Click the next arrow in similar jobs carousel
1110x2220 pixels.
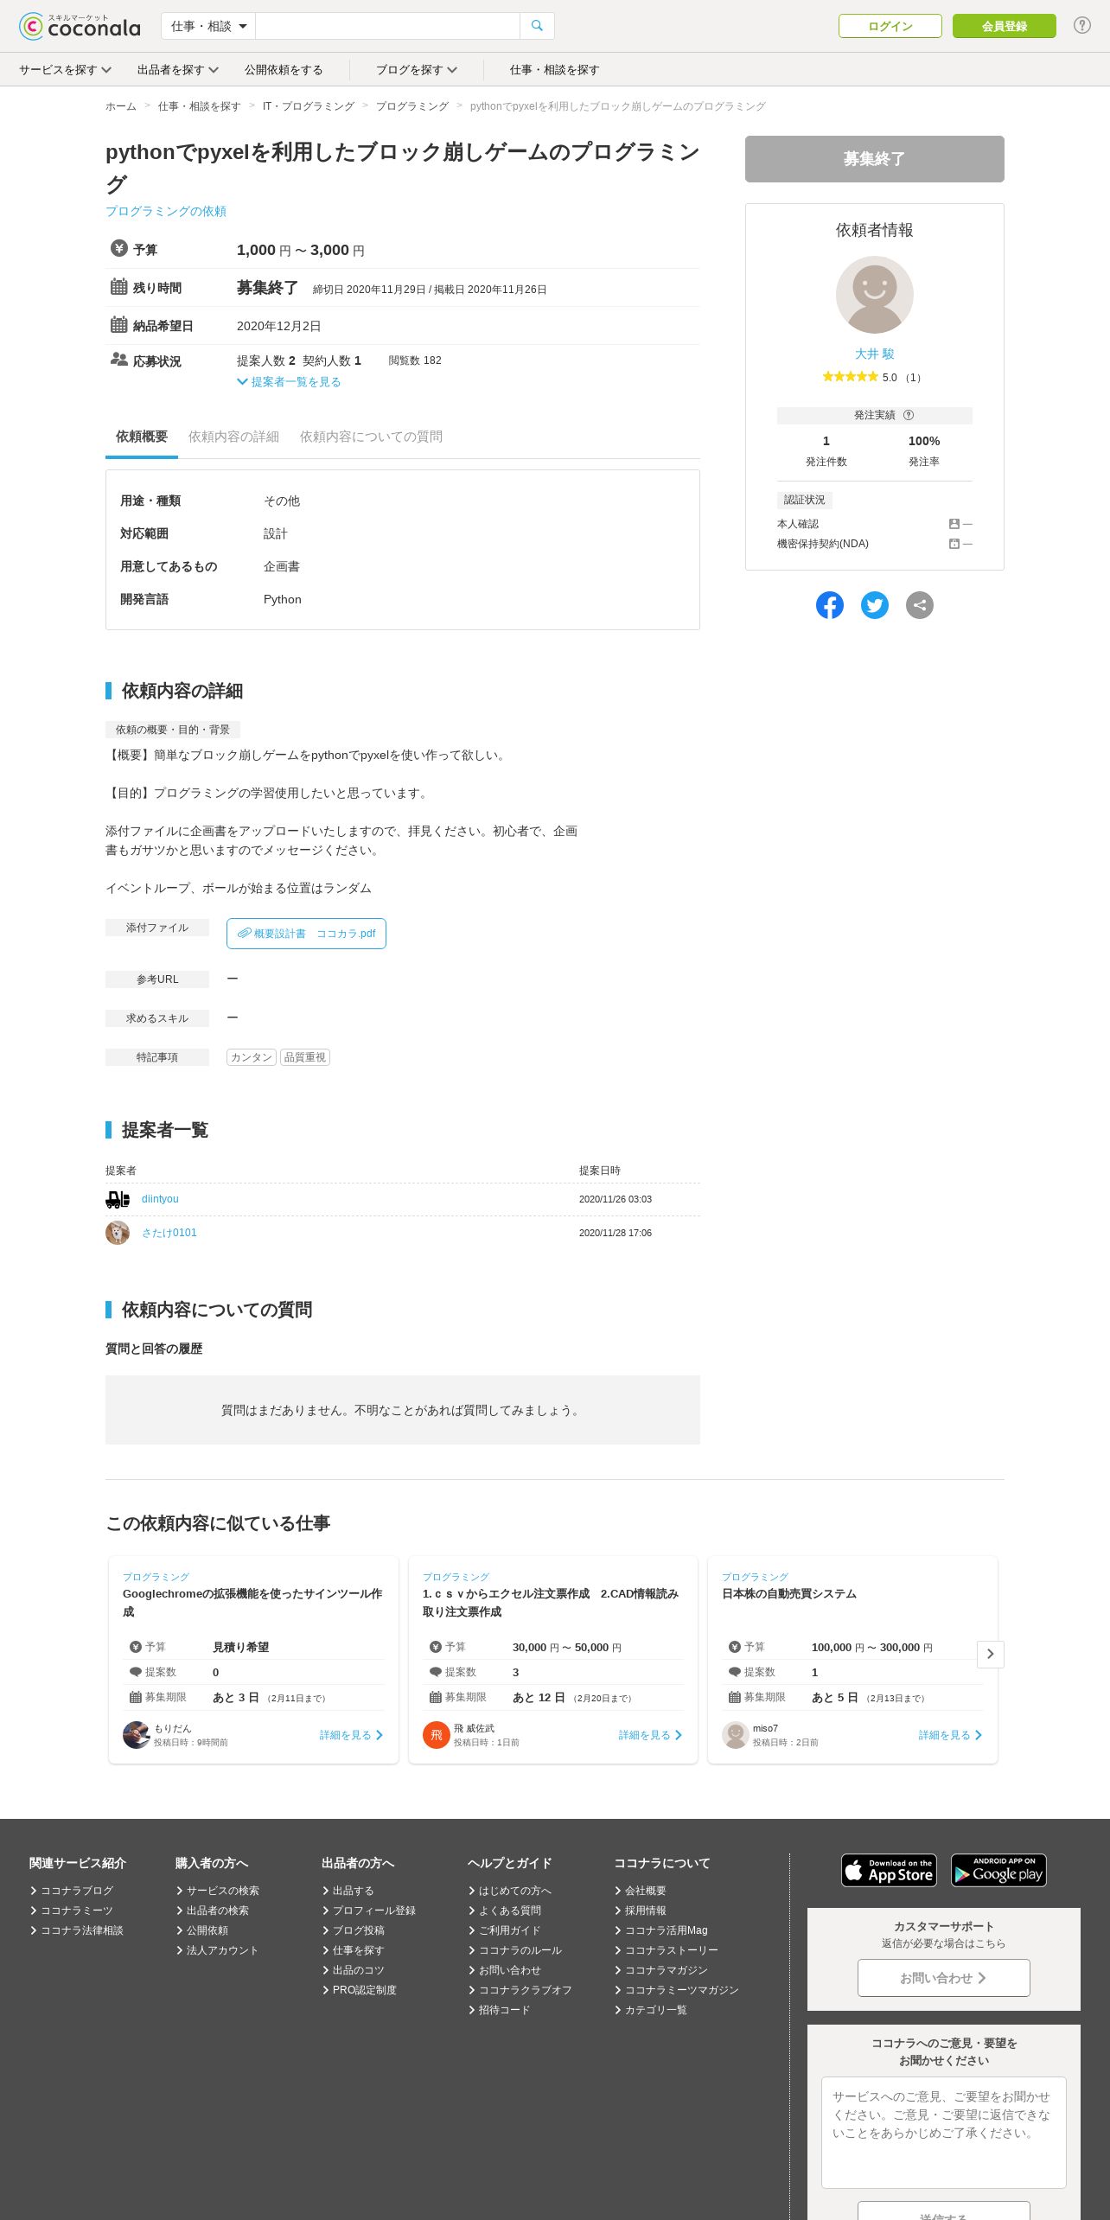pyautogui.click(x=991, y=1654)
